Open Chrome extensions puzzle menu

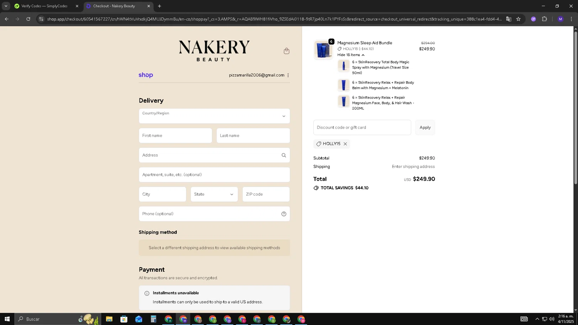(544, 19)
